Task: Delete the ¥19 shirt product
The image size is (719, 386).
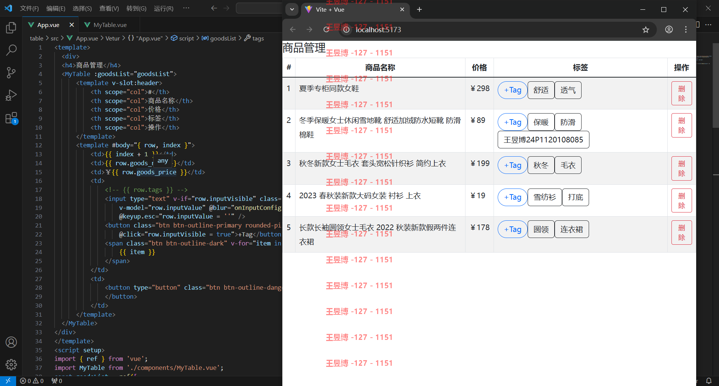Action: 682,200
